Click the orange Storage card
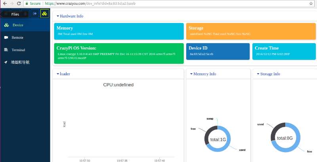Viewport: 317px width, 162px height. click(251, 31)
